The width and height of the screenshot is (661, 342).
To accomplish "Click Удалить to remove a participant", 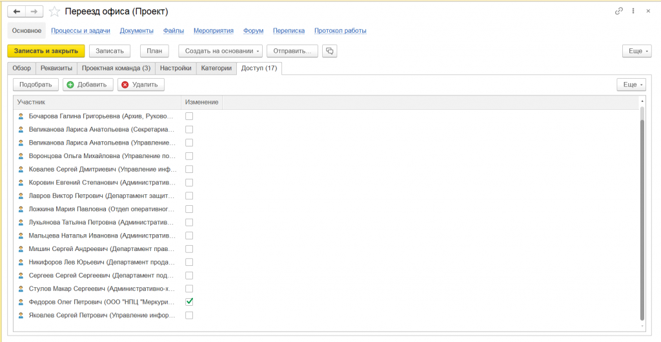I will 141,85.
